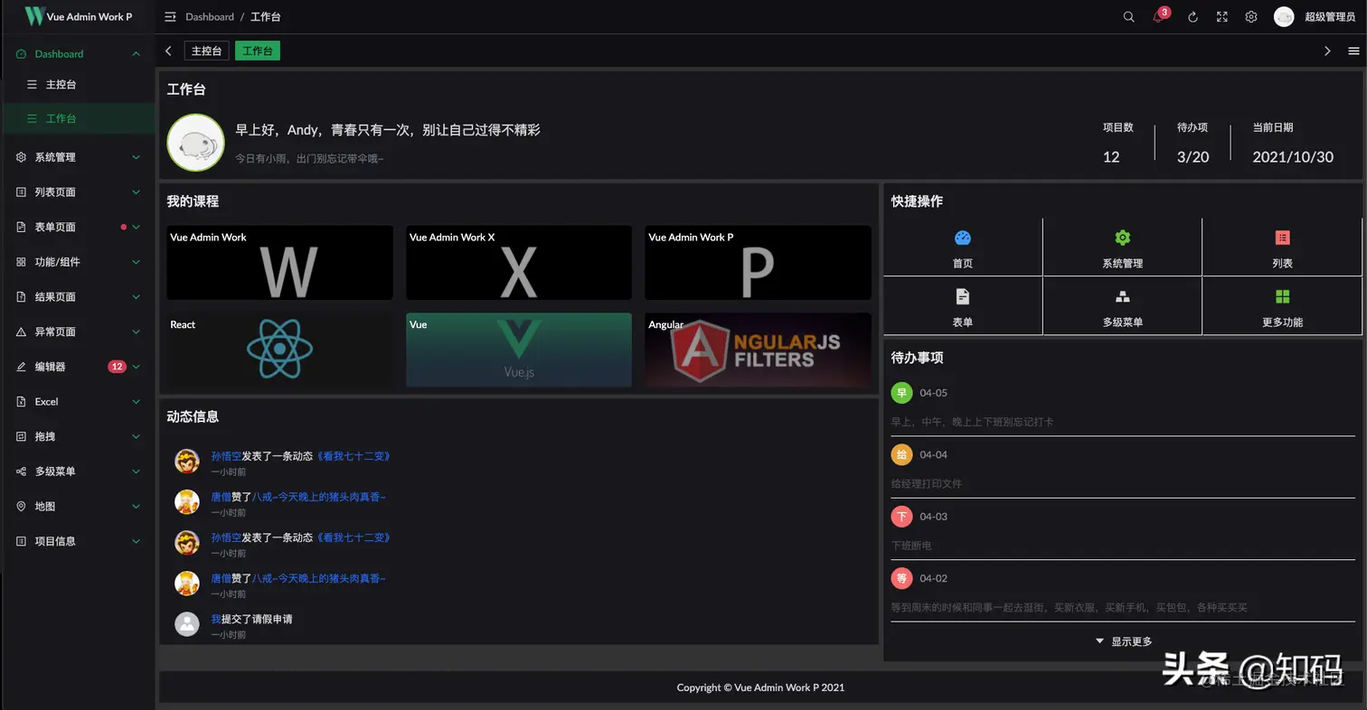Image resolution: width=1367 pixels, height=710 pixels.
Task: Open the first 唐僧 user link
Action: pyautogui.click(x=222, y=497)
